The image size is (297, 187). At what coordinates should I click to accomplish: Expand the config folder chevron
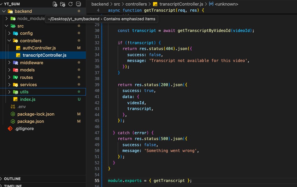click(x=9, y=33)
